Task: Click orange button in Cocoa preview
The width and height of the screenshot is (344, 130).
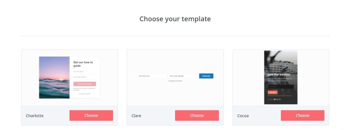Action: [x=272, y=92]
